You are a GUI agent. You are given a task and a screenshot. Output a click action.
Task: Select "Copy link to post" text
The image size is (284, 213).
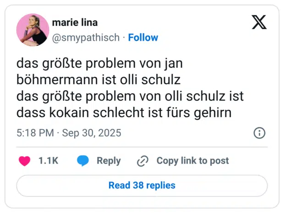192,161
